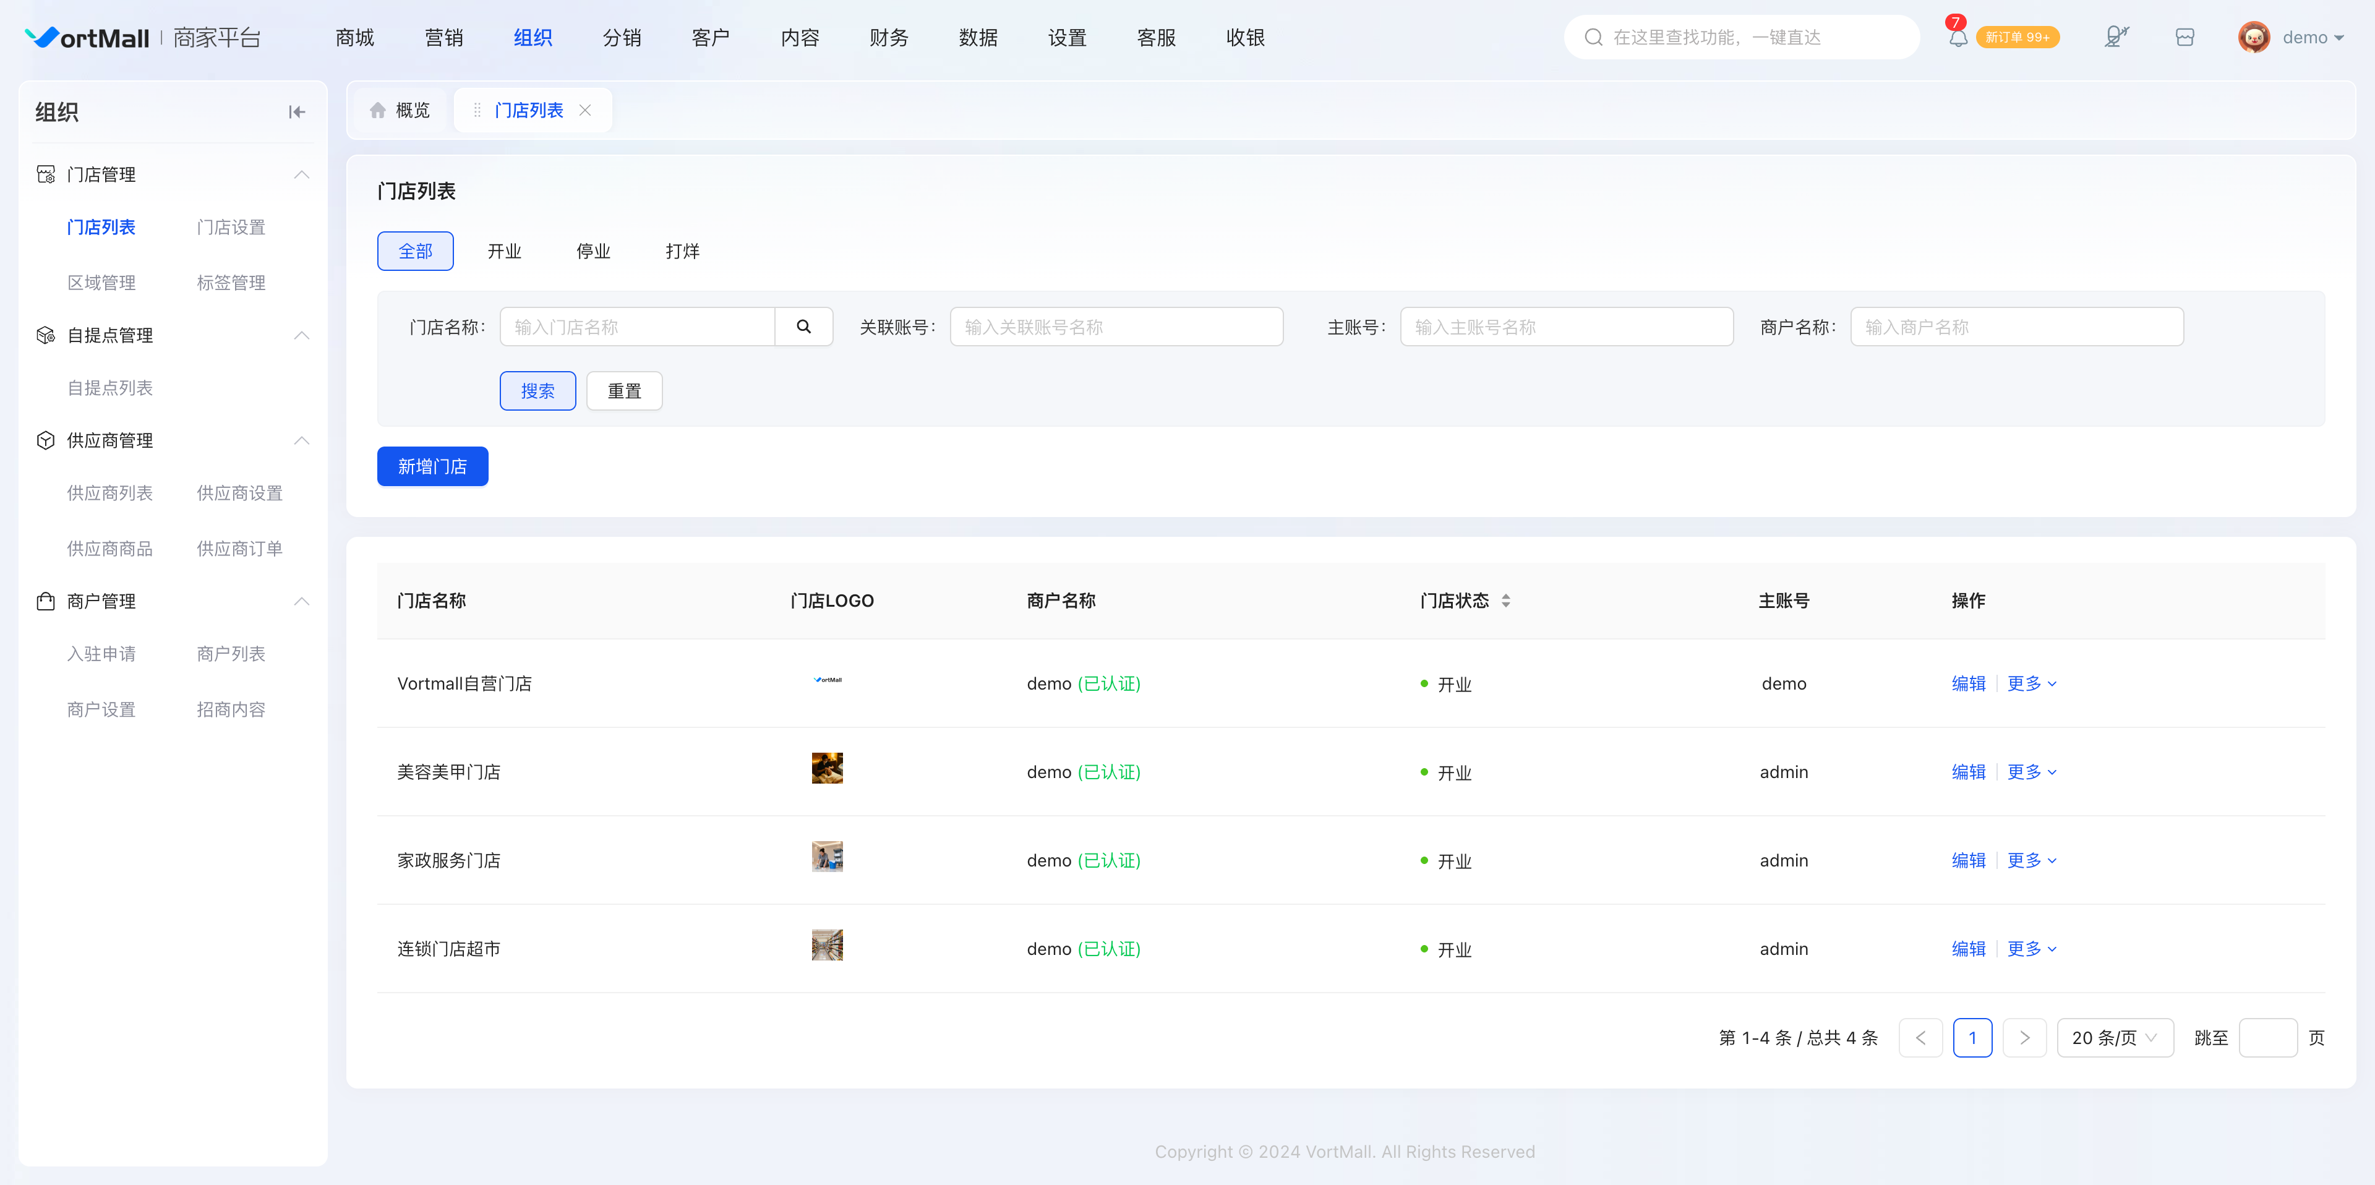Screen dimensions: 2375x1185
Task: Click the magnifier button beside 门店名称
Action: [x=804, y=327]
